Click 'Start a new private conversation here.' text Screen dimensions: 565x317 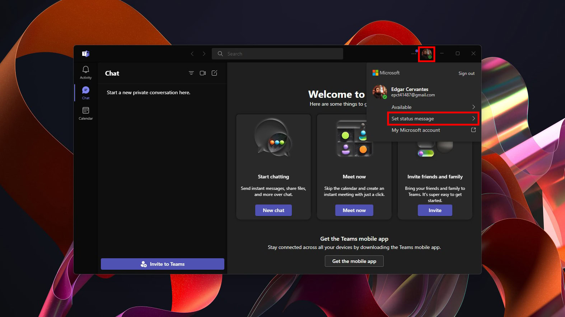pos(149,92)
